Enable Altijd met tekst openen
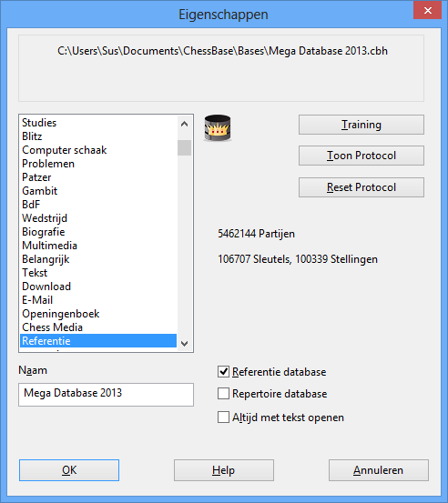The width and height of the screenshot is (448, 503). tap(223, 417)
